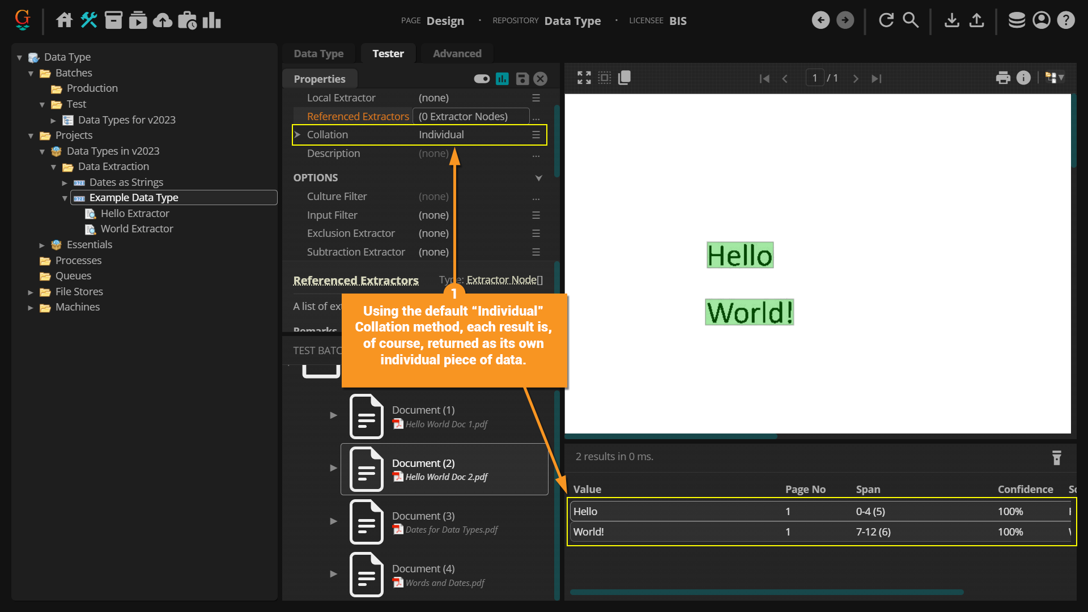The image size is (1088, 612).
Task: Click the page number input field
Action: click(814, 78)
